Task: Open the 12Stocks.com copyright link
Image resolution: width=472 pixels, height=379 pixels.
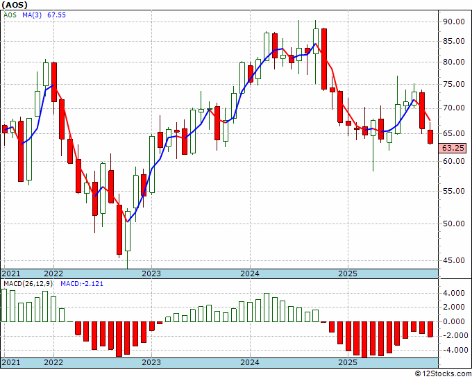Action: coord(444,374)
